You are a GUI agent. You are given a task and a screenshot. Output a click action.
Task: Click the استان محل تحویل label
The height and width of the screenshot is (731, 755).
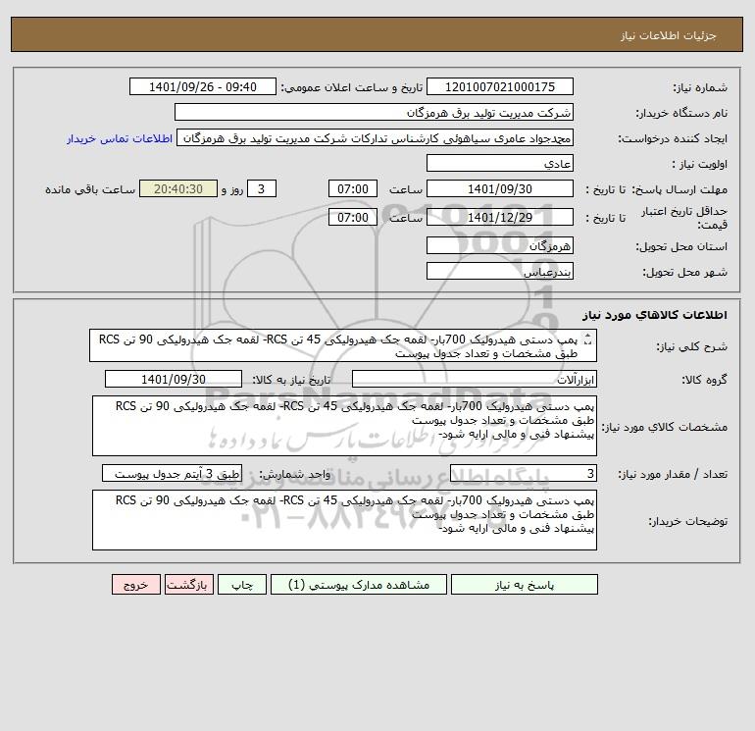point(681,246)
